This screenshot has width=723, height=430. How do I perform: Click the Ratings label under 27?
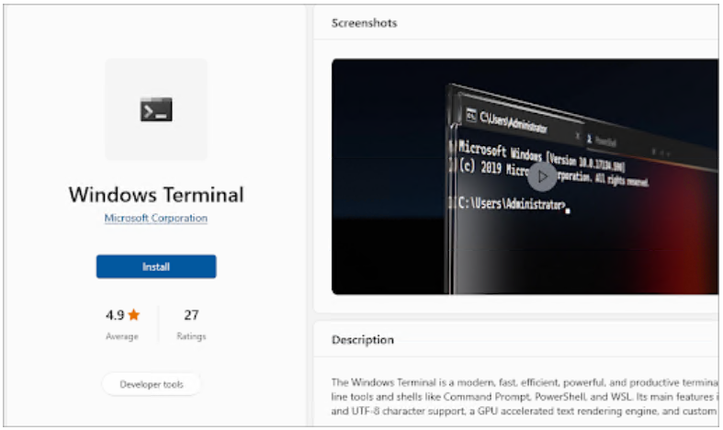191,337
